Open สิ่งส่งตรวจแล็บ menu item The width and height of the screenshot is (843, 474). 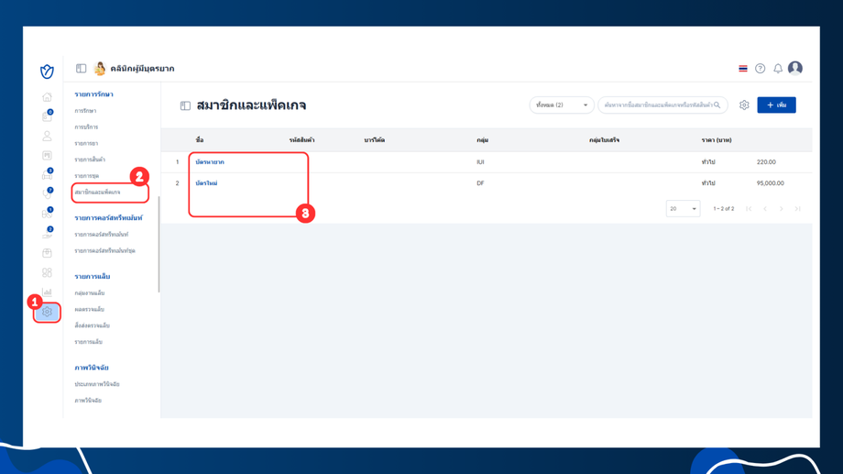pos(92,325)
